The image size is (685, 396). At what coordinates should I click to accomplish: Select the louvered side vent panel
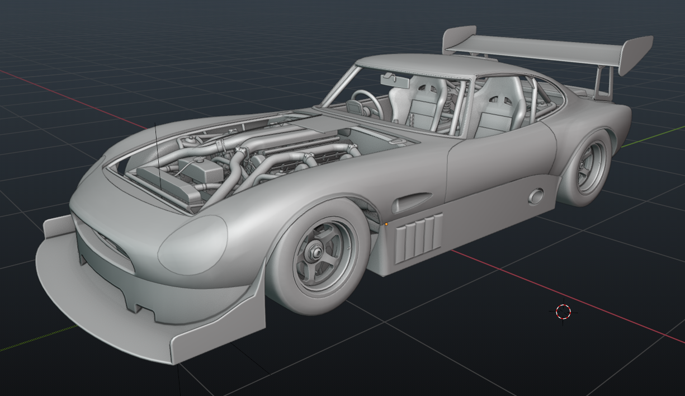tap(419, 238)
